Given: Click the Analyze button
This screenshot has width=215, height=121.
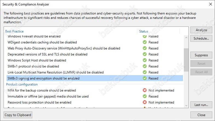Looking at the screenshot, I should (201, 30).
